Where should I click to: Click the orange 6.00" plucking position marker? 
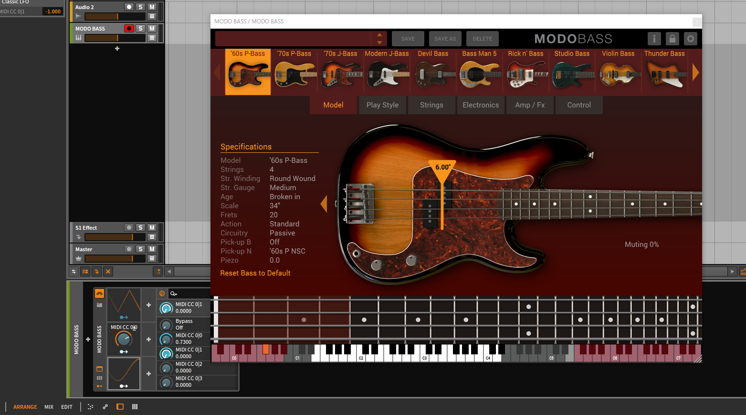[443, 168]
